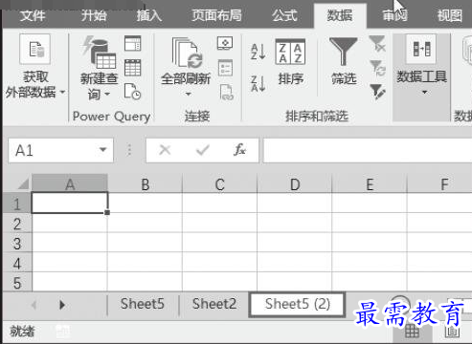
Task: Expand the Data Tools dropdown arrow
Action: tap(425, 93)
